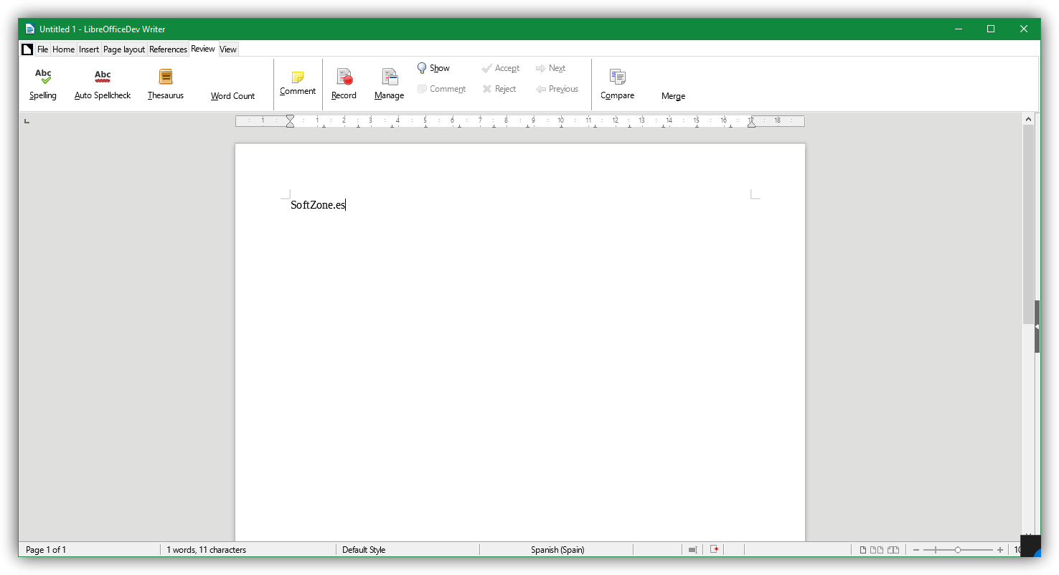Go to the Previous tracked change
This screenshot has height=575, width=1059.
(557, 89)
